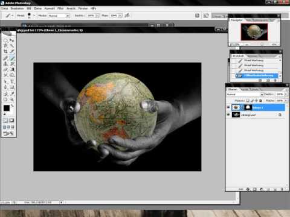Select the Crop tool
Image resolution: width=290 pixels, height=217 pixels.
point(5,51)
